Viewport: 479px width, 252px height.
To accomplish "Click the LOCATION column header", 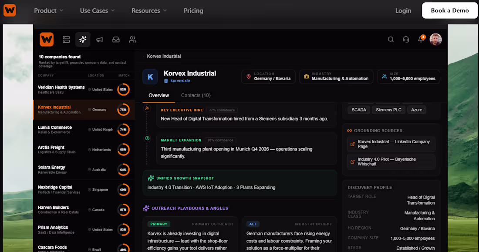I will click(x=96, y=75).
